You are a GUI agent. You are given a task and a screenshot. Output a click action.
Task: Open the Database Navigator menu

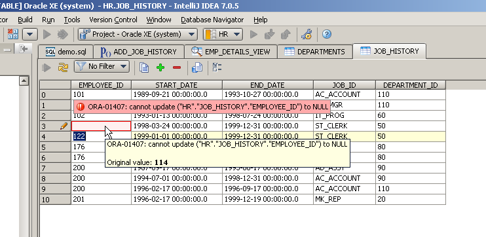[x=212, y=20]
